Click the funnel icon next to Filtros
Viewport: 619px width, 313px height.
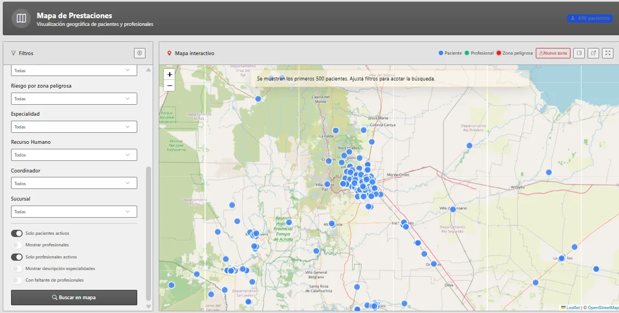[x=13, y=53]
